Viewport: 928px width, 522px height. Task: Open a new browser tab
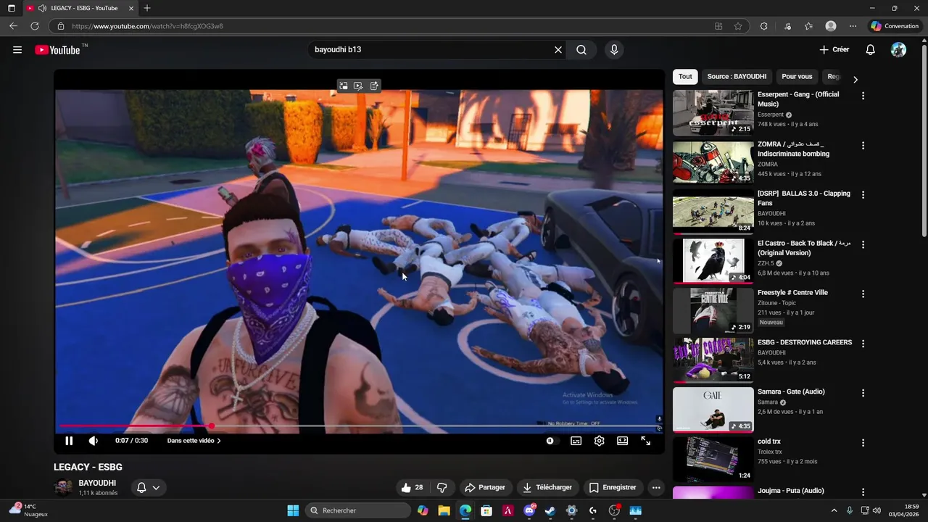pyautogui.click(x=147, y=8)
